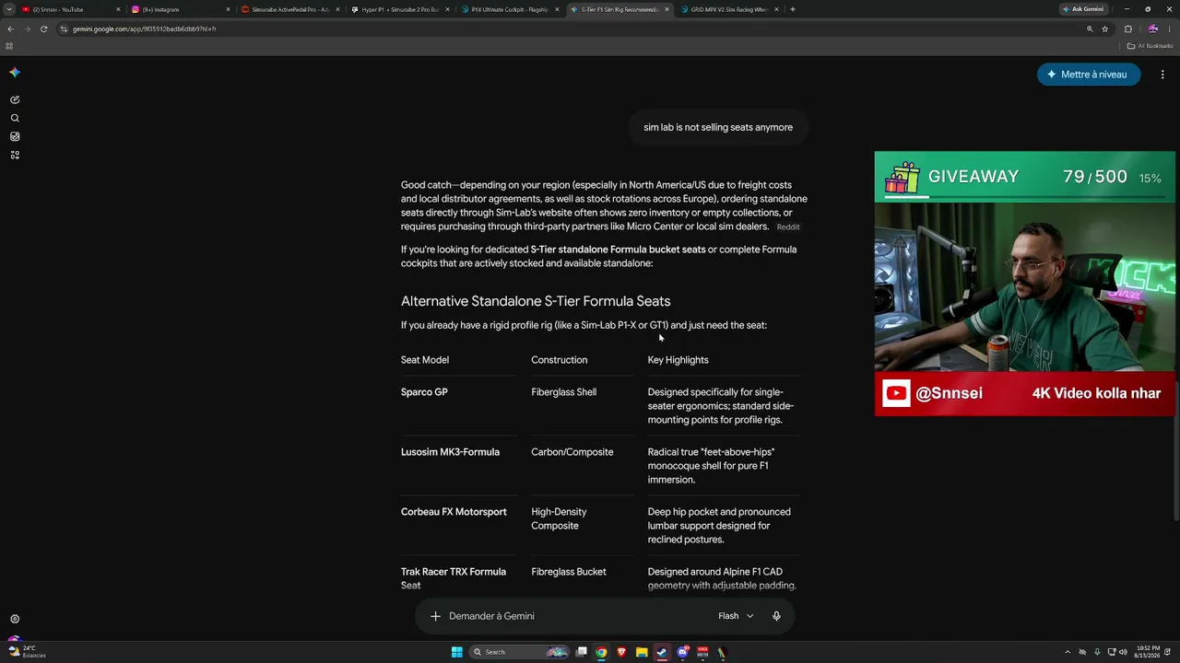Click the address bar URL
The width and height of the screenshot is (1180, 663).
[x=145, y=29]
